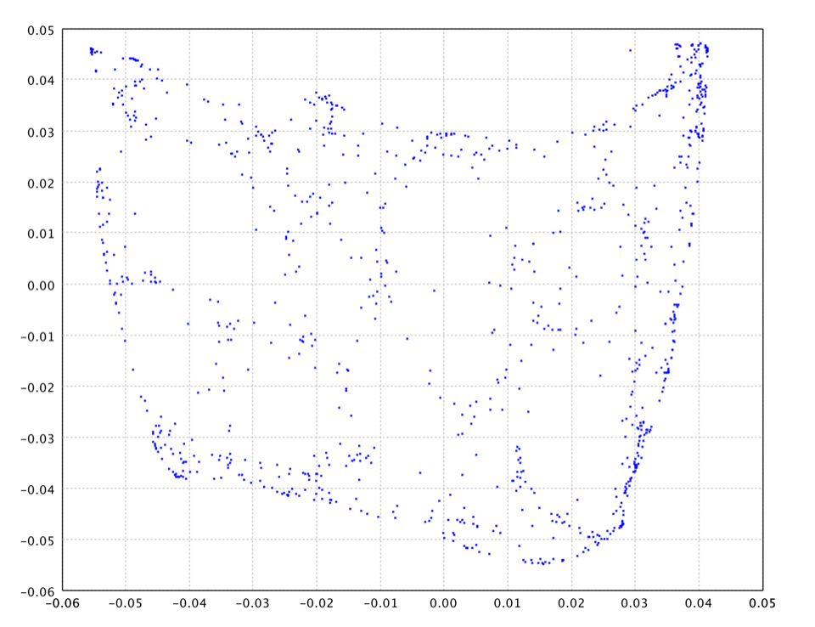This screenshot has height=627, width=815.
Task: Click the x-axis tick label 0.00
Action: (444, 603)
